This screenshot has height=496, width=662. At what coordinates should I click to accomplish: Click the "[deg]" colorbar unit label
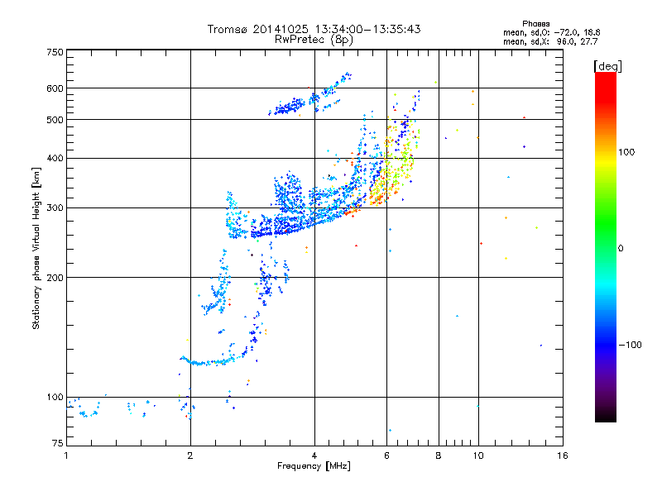tap(607, 67)
